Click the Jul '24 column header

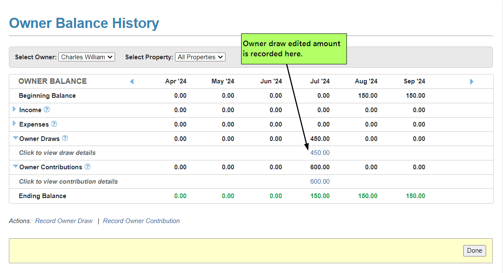tap(320, 81)
